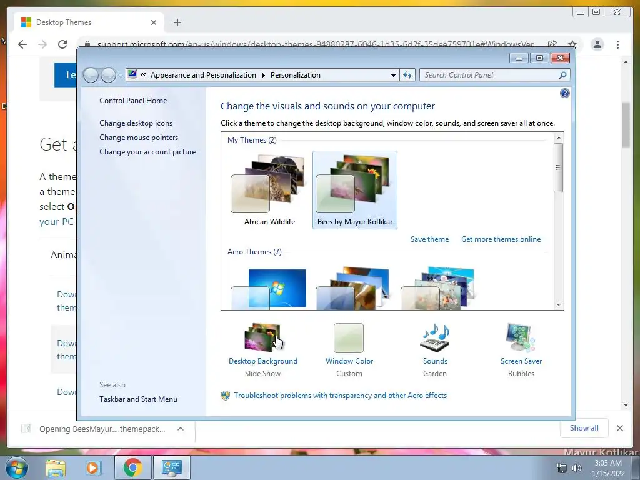Click the search magnifier icon in Control Panel
Image resolution: width=640 pixels, height=480 pixels.
click(x=563, y=75)
